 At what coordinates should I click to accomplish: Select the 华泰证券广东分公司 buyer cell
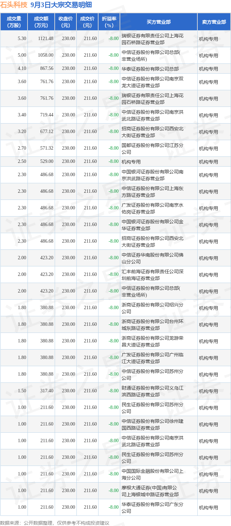(153, 507)
